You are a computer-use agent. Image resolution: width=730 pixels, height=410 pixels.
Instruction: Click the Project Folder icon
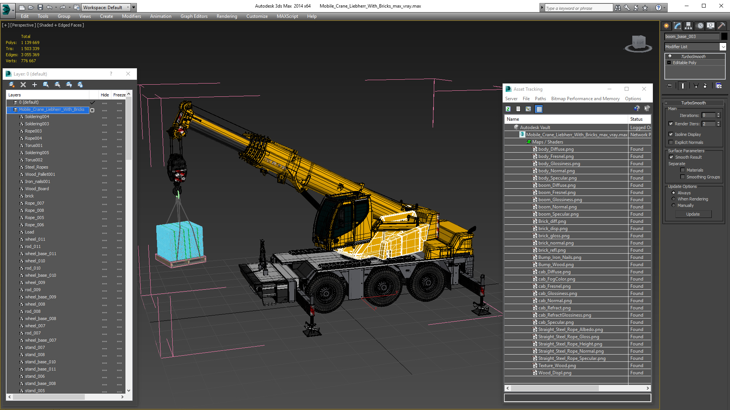click(x=76, y=7)
